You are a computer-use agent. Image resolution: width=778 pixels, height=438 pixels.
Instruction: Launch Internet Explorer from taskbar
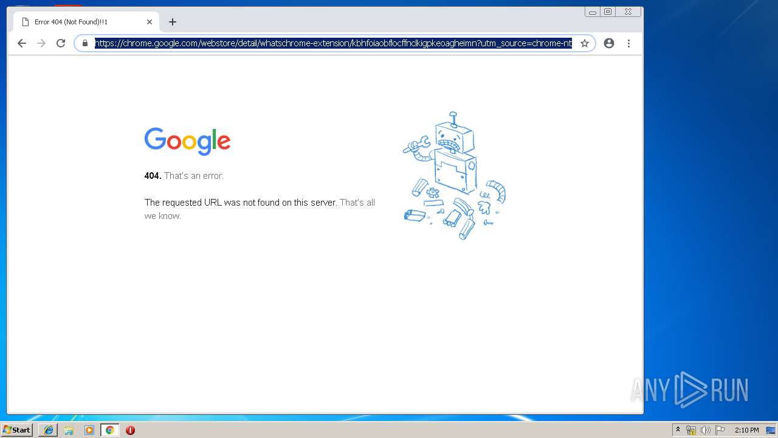(49, 430)
